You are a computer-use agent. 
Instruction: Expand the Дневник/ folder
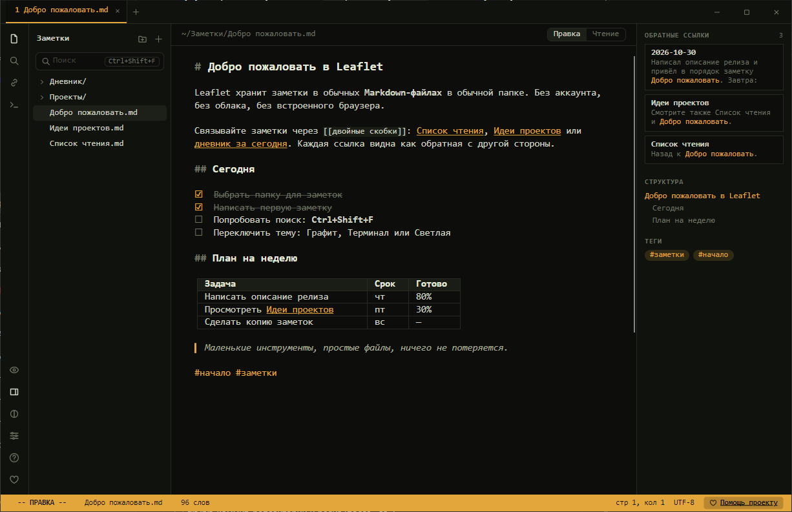click(99, 82)
